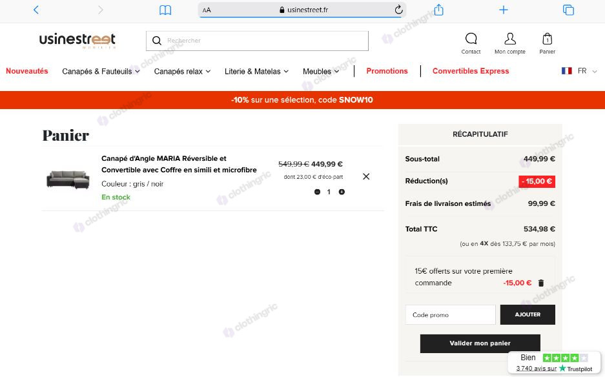Screen dimensions: 605x377
Task: Open Safari bookmarks book icon
Action: point(165,10)
